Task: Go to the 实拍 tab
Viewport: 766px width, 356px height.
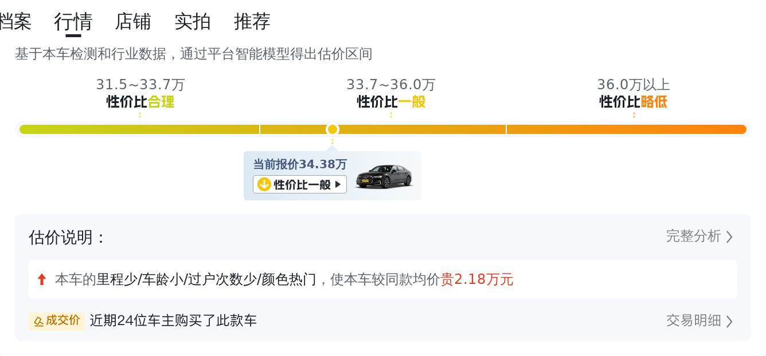Action: click(192, 22)
